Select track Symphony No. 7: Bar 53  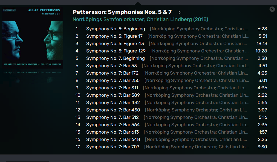pos(111,66)
